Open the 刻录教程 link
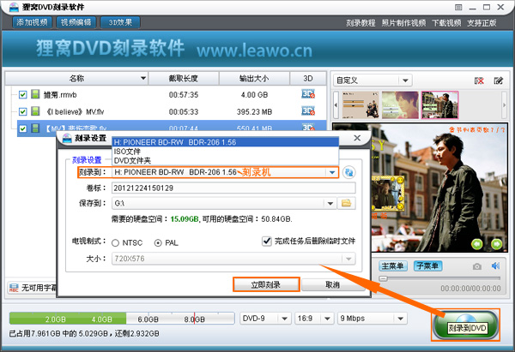This screenshot has width=515, height=352. click(x=360, y=23)
